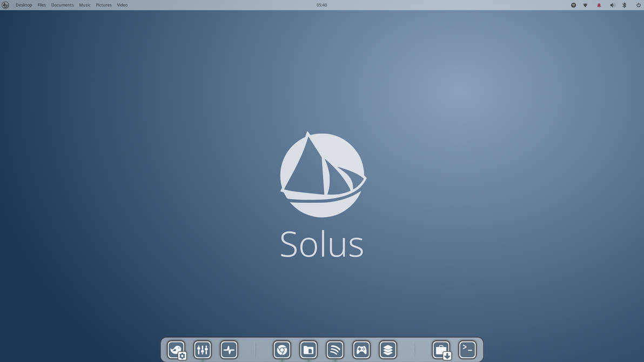Open the Wi-Fi network menu
The height and width of the screenshot is (362, 644).
[x=585, y=5]
